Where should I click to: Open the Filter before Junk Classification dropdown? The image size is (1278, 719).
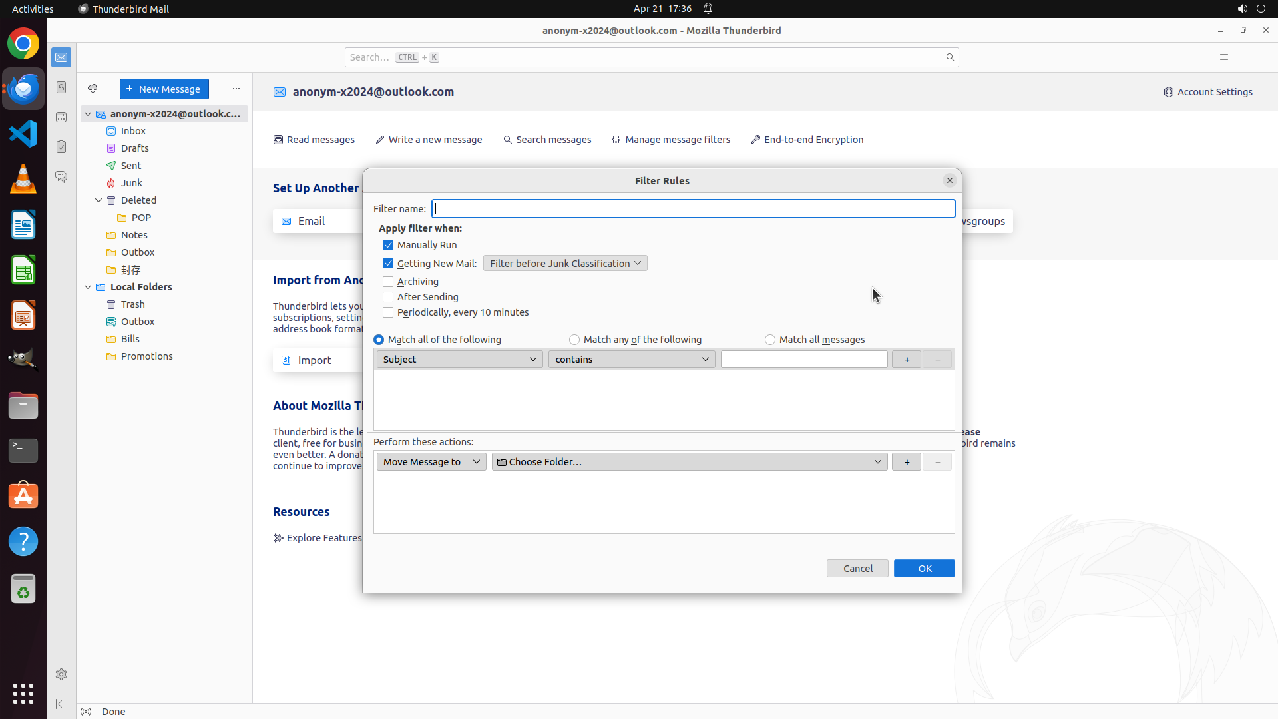pos(564,264)
